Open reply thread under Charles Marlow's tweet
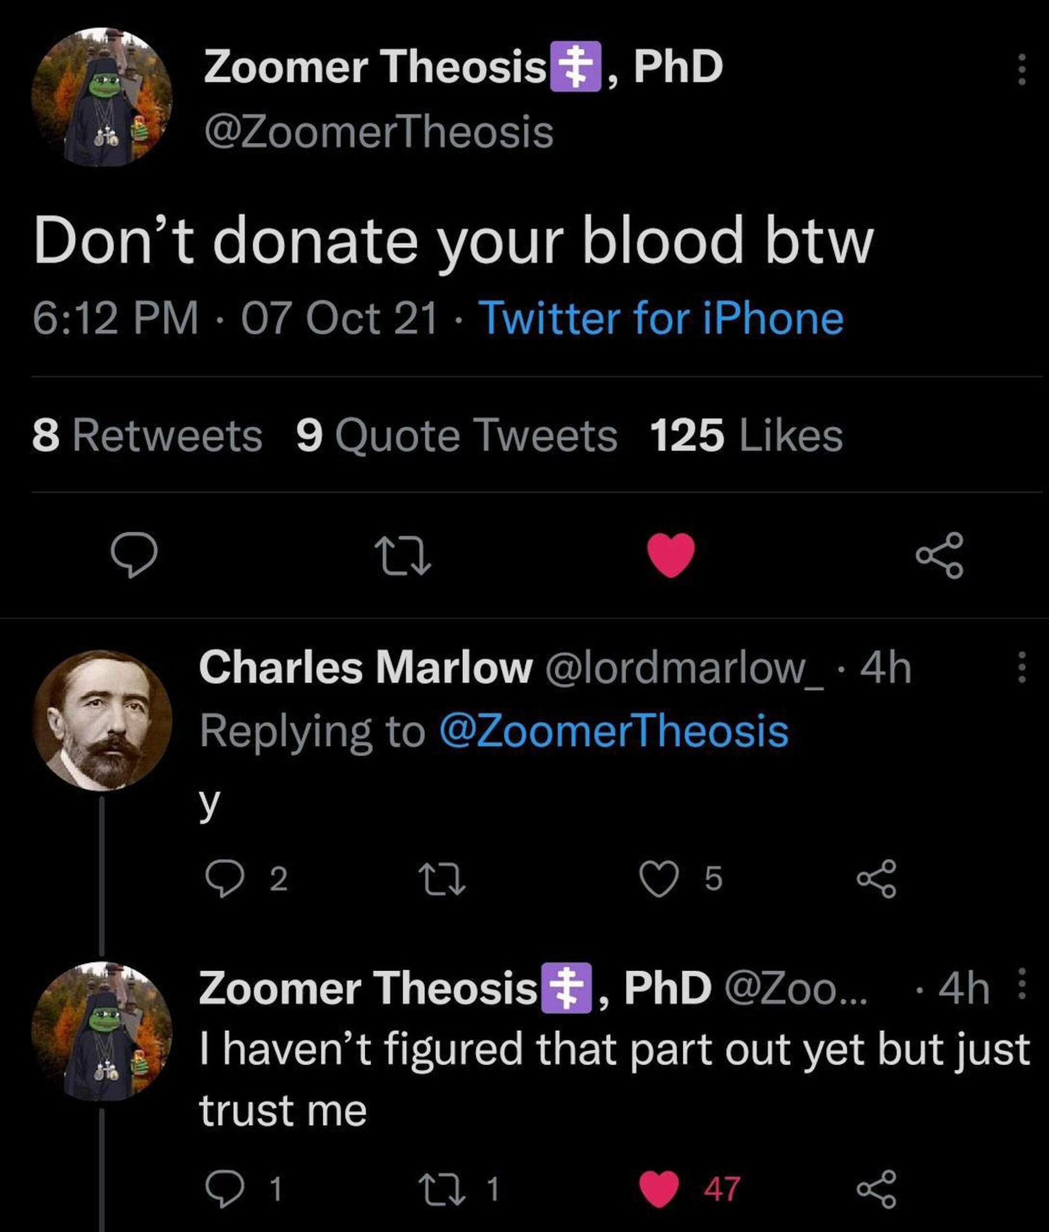Image resolution: width=1049 pixels, height=1232 pixels. click(224, 879)
